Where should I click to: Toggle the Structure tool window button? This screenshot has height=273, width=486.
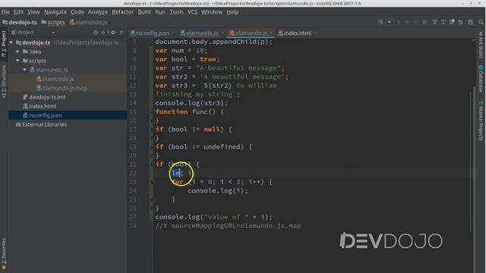point(4,81)
